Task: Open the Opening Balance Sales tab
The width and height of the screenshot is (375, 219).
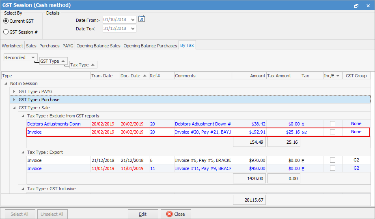Action: pos(98,46)
